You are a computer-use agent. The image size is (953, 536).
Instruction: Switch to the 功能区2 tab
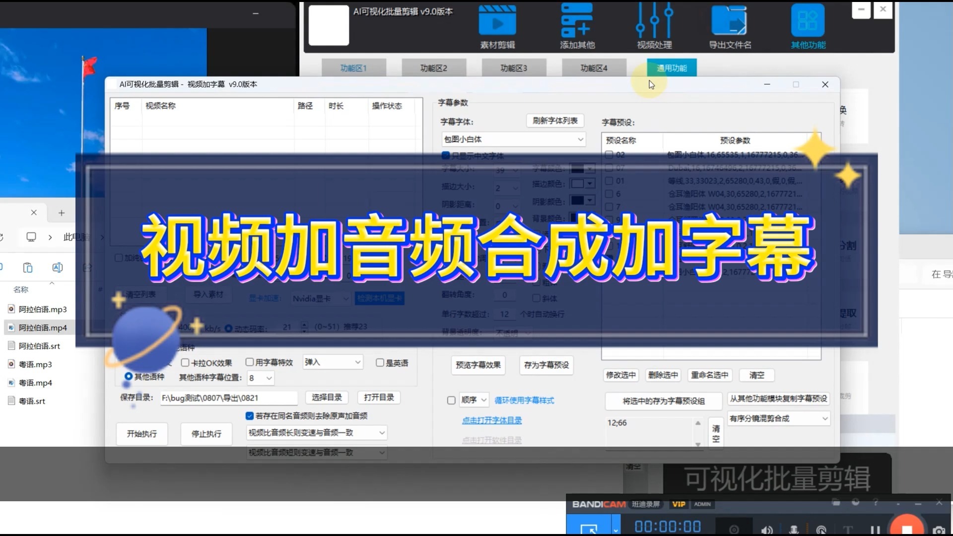coord(433,68)
